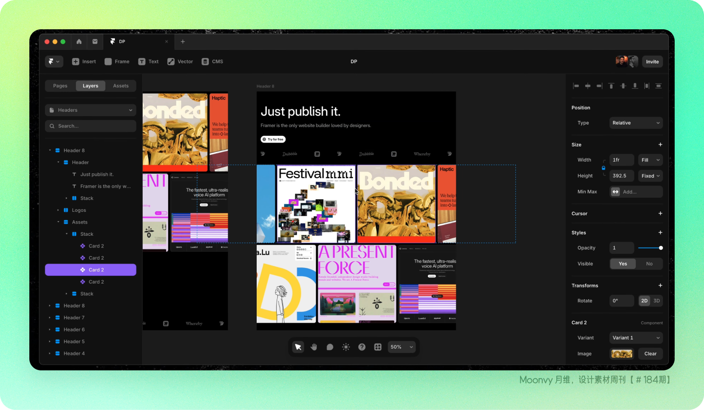Edit the Width value field
This screenshot has height=410, width=704.
pos(622,160)
